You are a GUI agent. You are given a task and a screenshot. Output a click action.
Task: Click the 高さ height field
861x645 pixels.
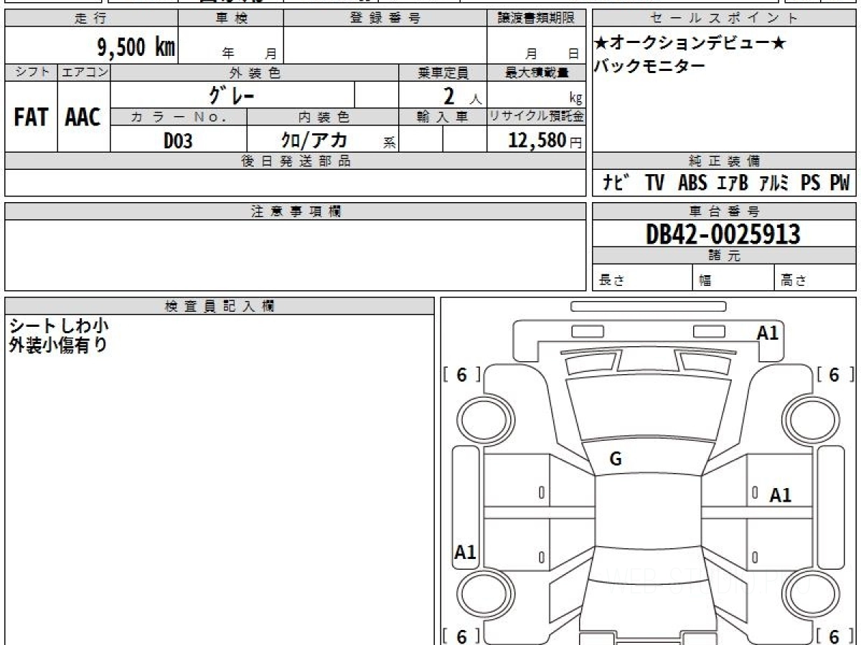[x=816, y=278]
